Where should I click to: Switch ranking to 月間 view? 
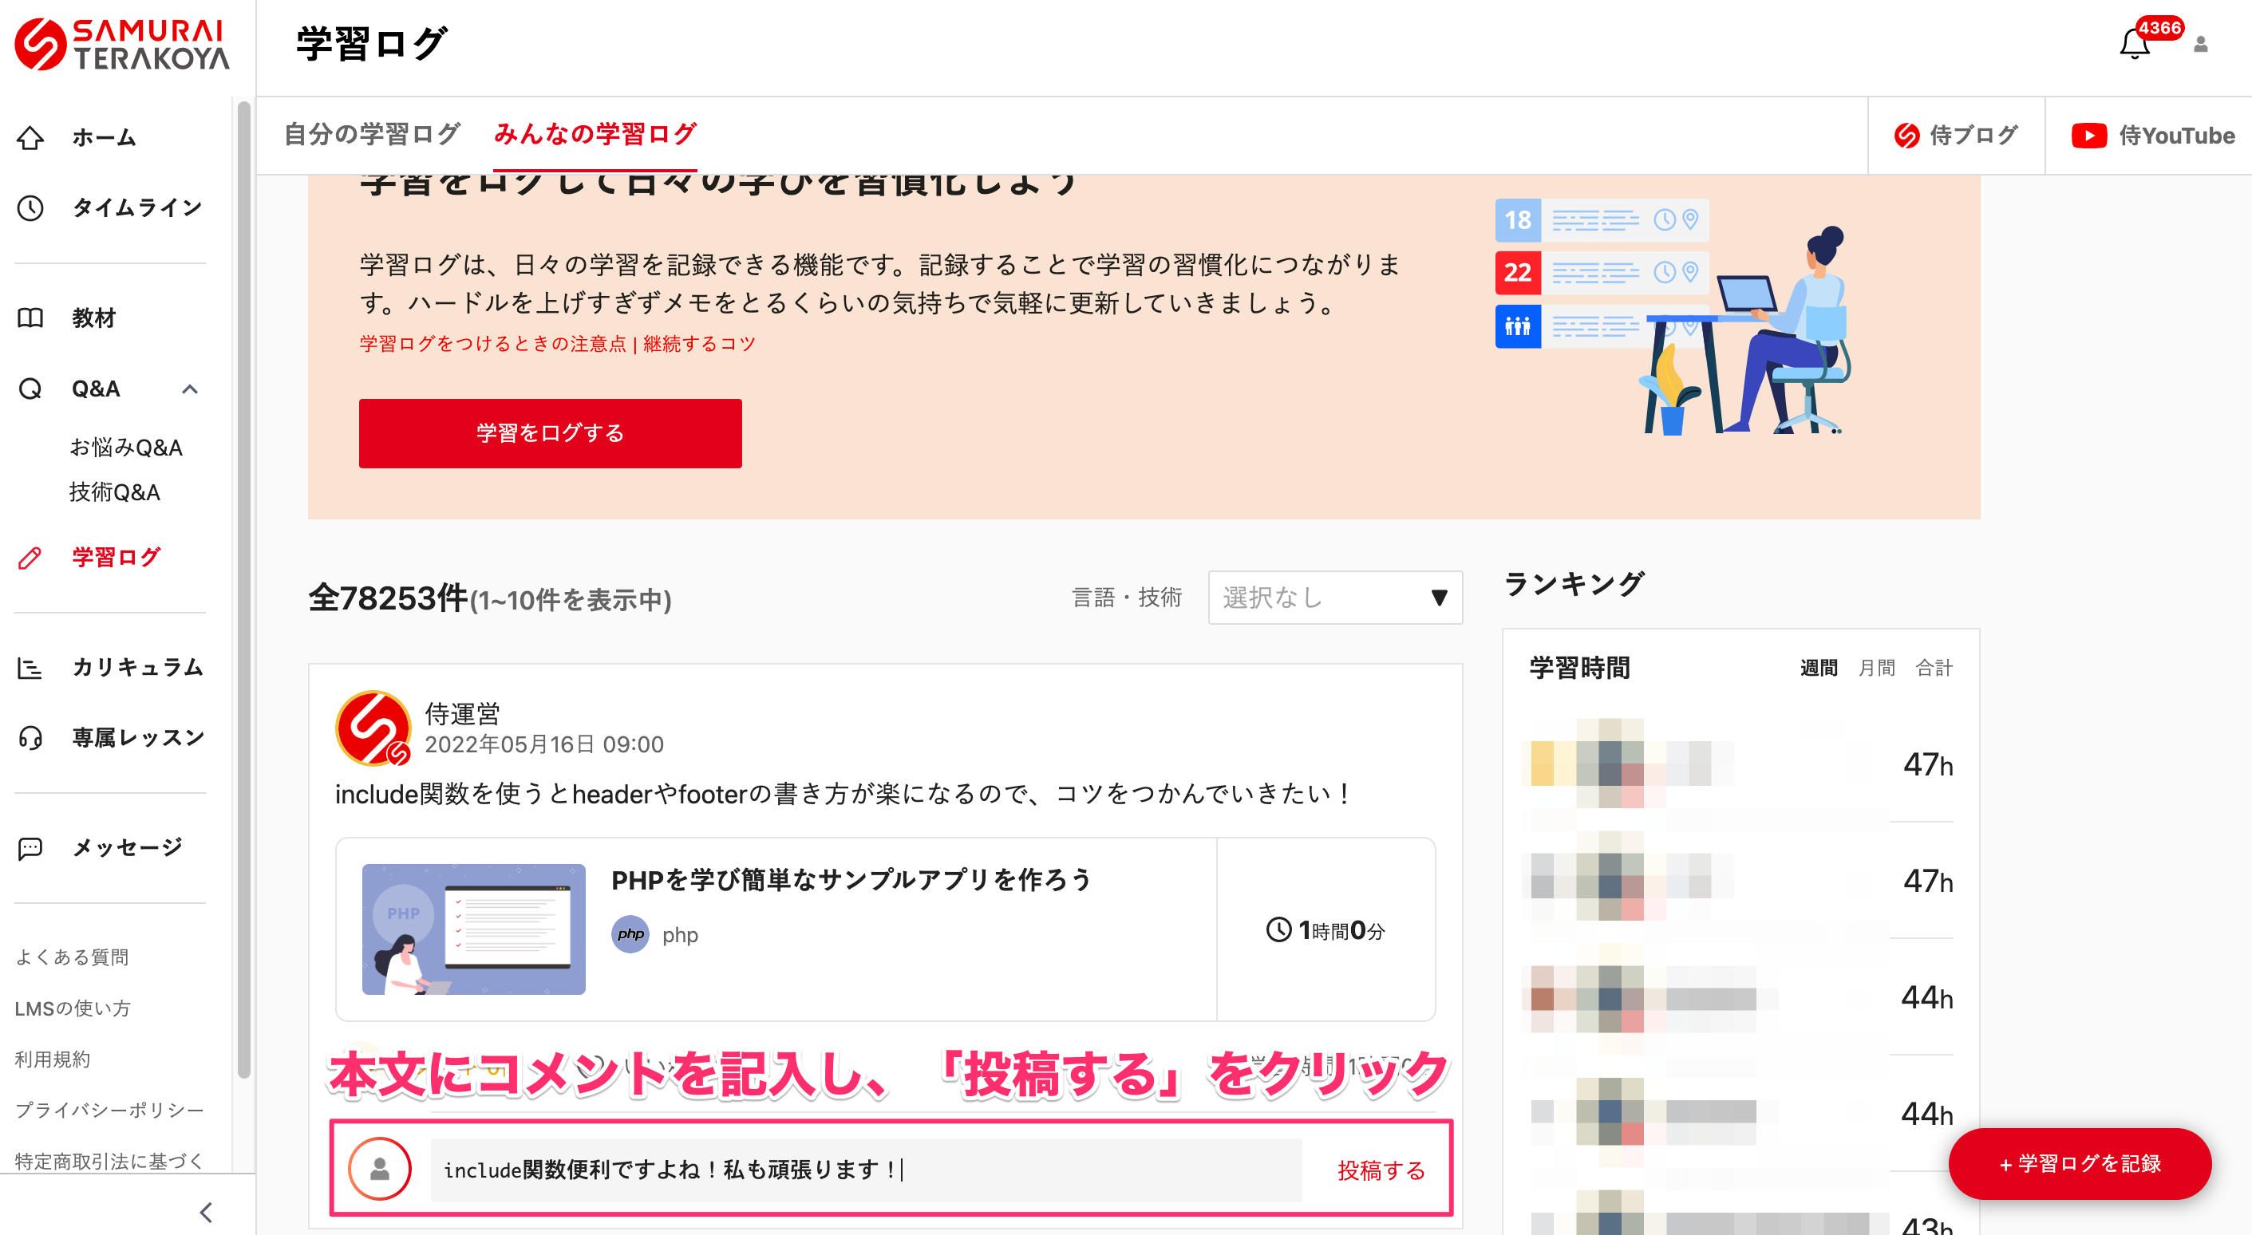[x=1878, y=667]
